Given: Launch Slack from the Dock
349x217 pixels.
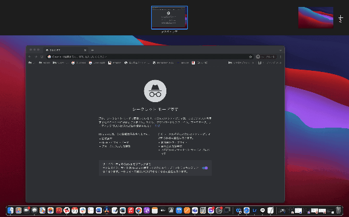Looking at the screenshot, I should coord(83,210).
